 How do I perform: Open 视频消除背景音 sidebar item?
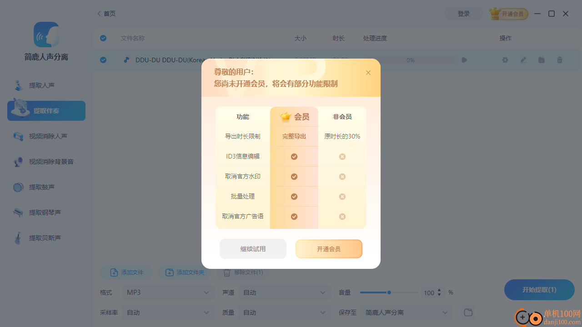click(x=46, y=162)
